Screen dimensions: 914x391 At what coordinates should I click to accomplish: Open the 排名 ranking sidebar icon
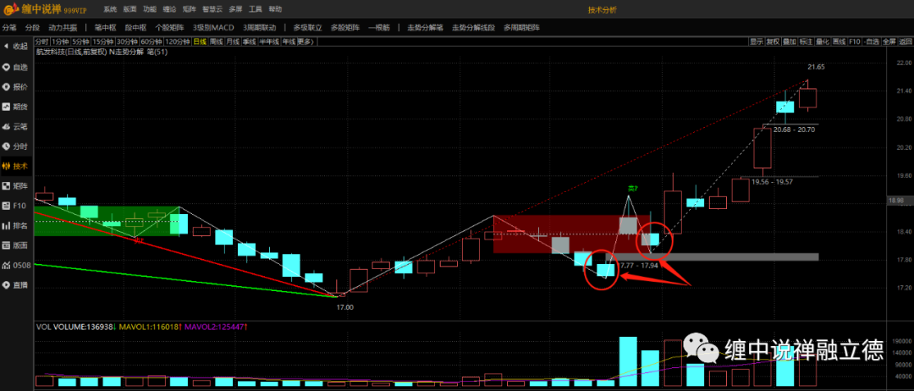pos(16,225)
